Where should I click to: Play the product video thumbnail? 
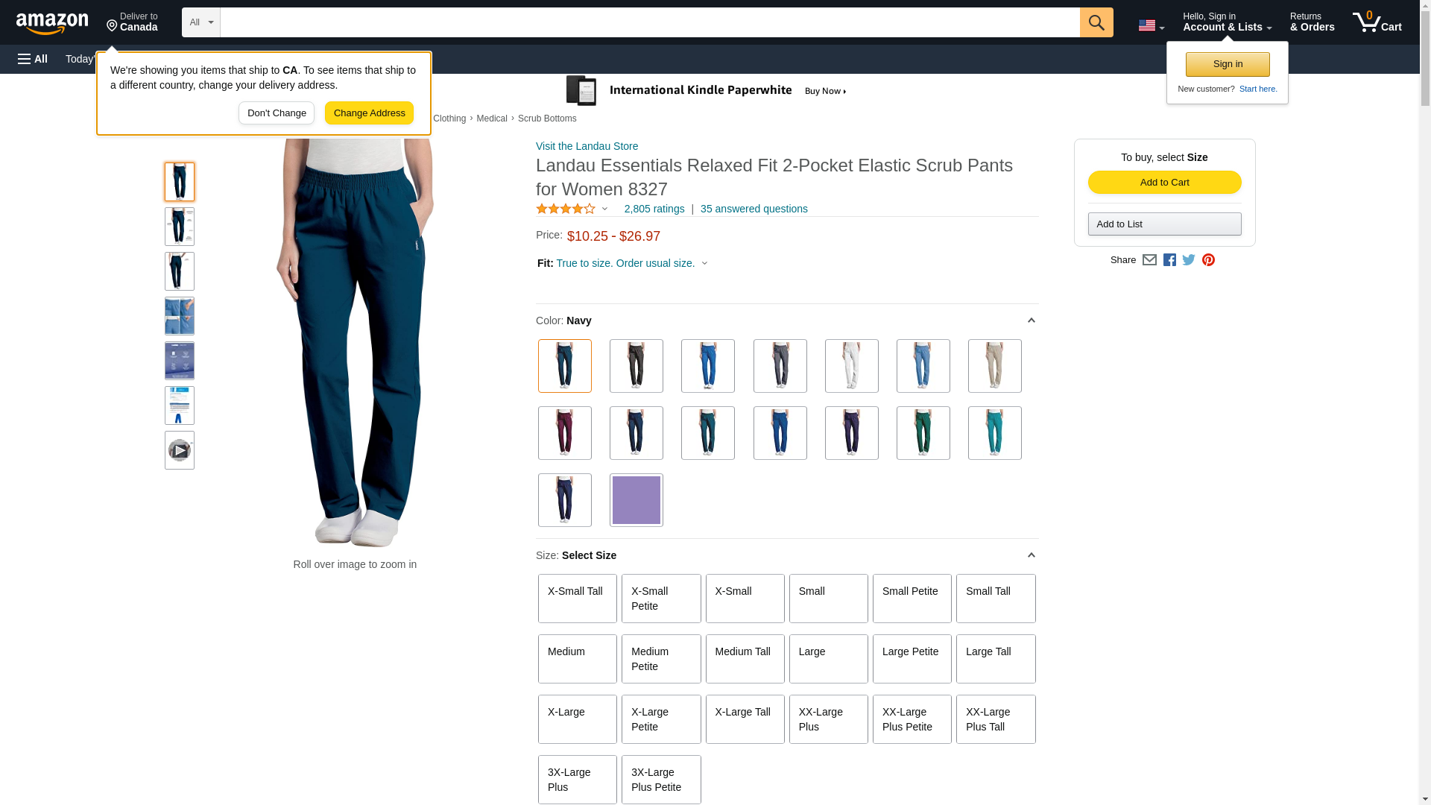click(x=180, y=450)
